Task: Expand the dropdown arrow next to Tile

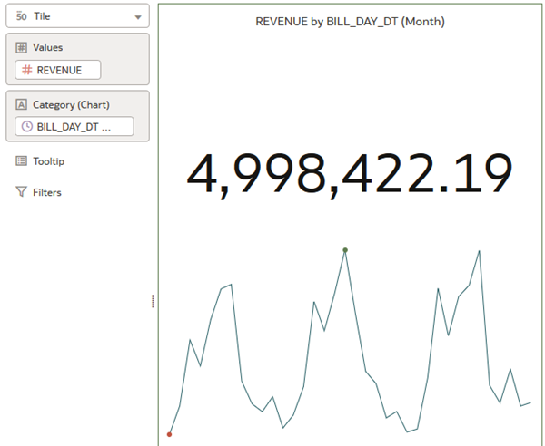Action: pyautogui.click(x=138, y=17)
